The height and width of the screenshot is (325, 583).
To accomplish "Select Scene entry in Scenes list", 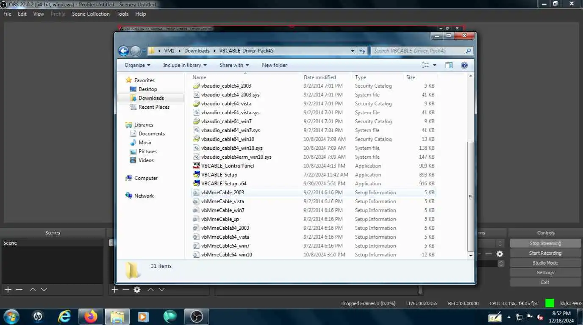I will 53,243.
